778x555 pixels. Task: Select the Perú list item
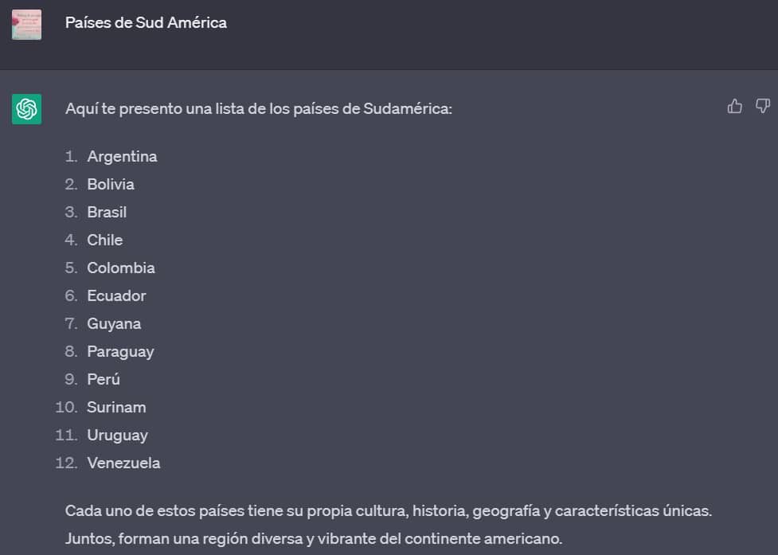(104, 379)
